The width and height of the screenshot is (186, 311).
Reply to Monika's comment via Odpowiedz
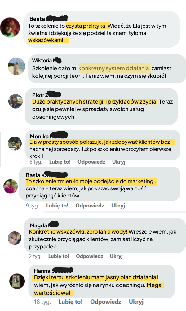[91, 162]
